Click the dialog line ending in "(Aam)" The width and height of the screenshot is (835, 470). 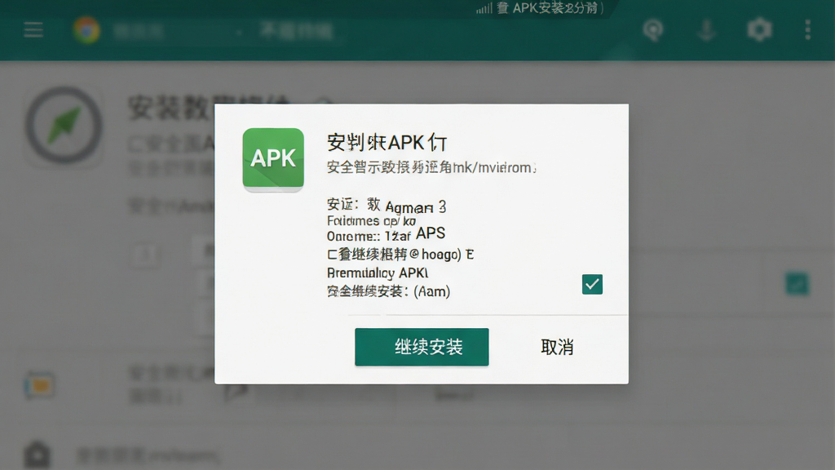point(388,291)
